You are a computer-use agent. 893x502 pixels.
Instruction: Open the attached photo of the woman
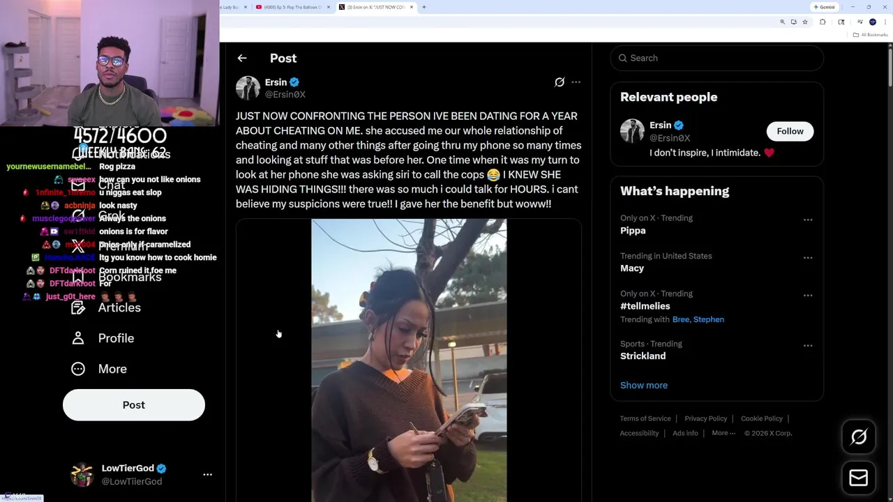coord(409,360)
